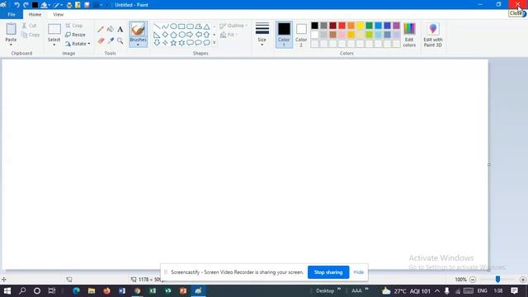Open the File menu

pos(12,15)
